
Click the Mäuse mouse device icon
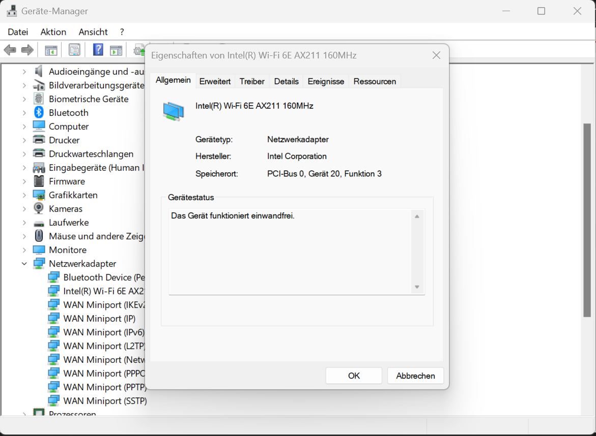39,236
